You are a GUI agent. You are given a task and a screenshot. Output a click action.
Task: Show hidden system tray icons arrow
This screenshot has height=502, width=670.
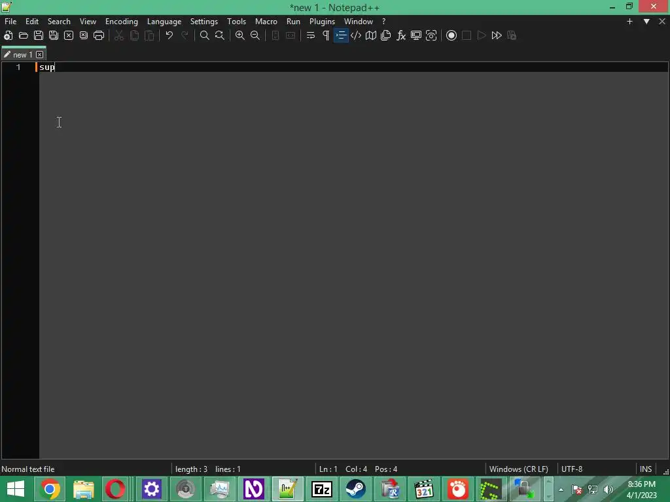pos(561,490)
